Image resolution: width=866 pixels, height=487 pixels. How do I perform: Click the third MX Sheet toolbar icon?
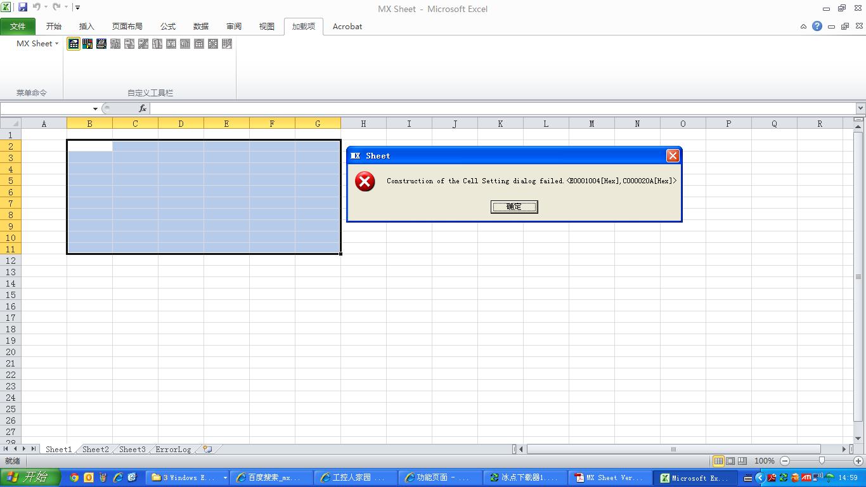pyautogui.click(x=101, y=44)
